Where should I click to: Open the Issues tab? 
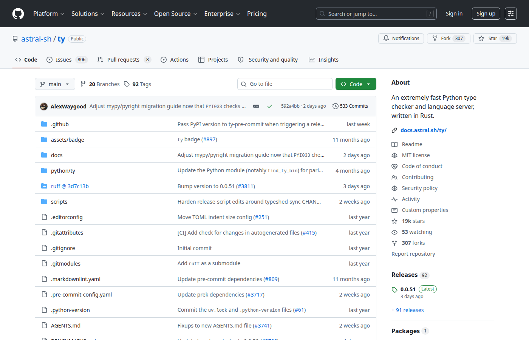(67, 60)
